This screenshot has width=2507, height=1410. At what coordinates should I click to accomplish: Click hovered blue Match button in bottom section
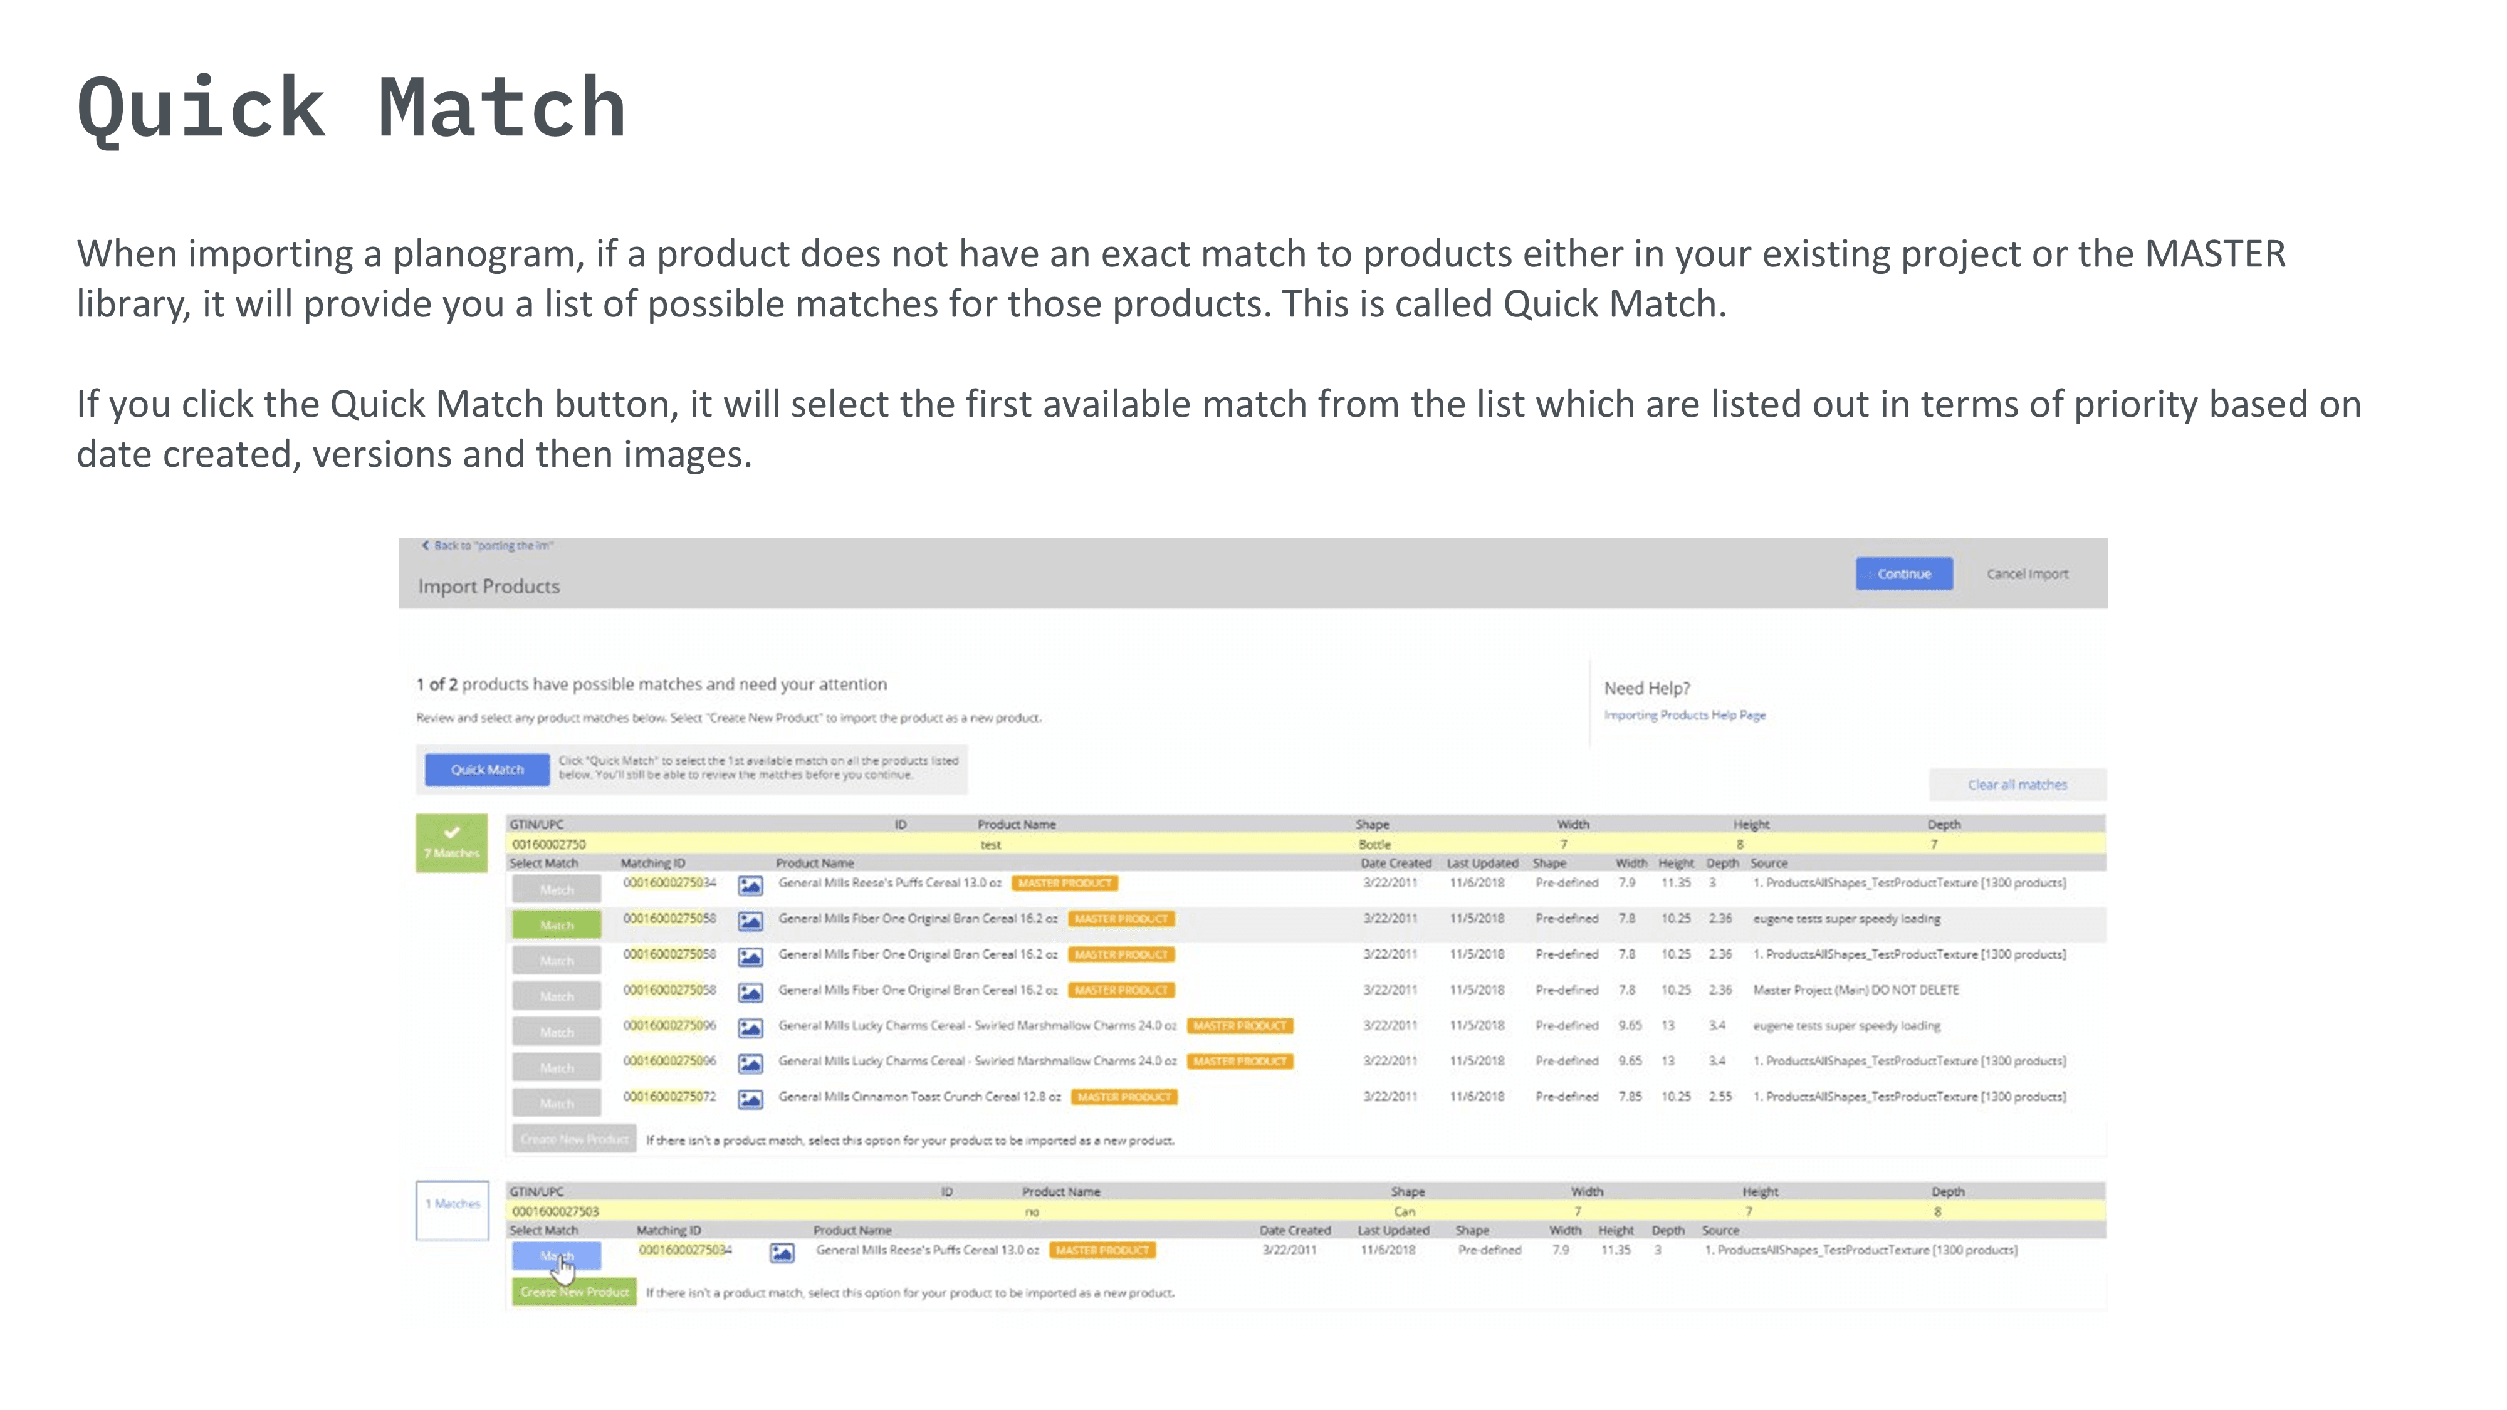(557, 1256)
